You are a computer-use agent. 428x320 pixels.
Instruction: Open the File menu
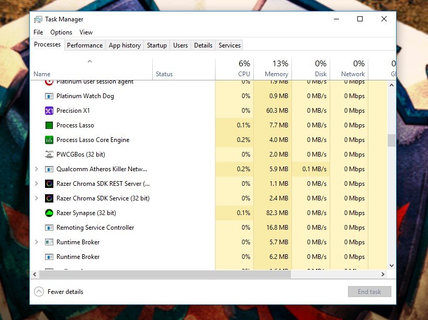(38, 32)
